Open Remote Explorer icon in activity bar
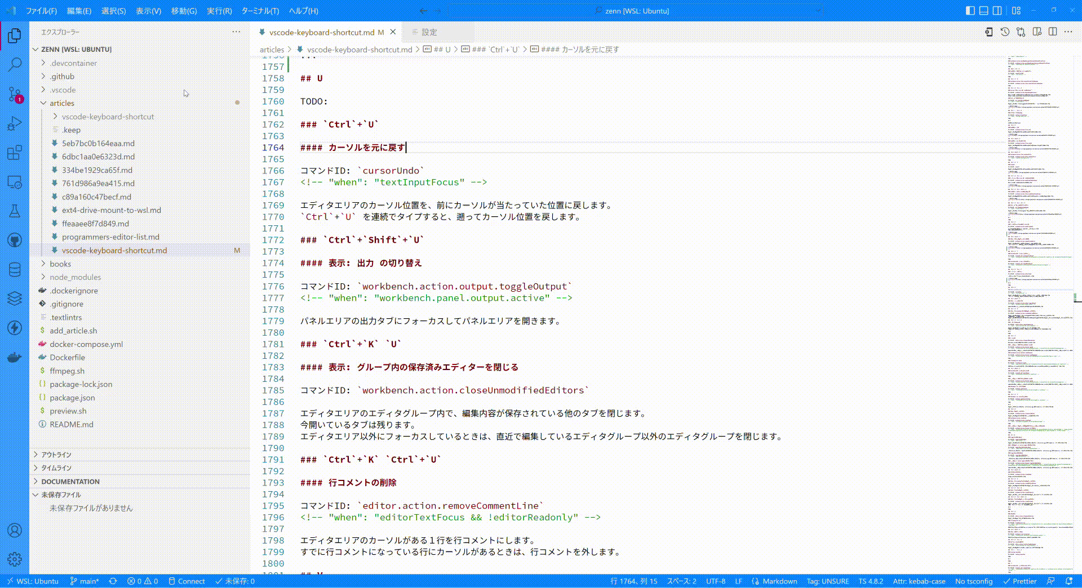 [15, 182]
